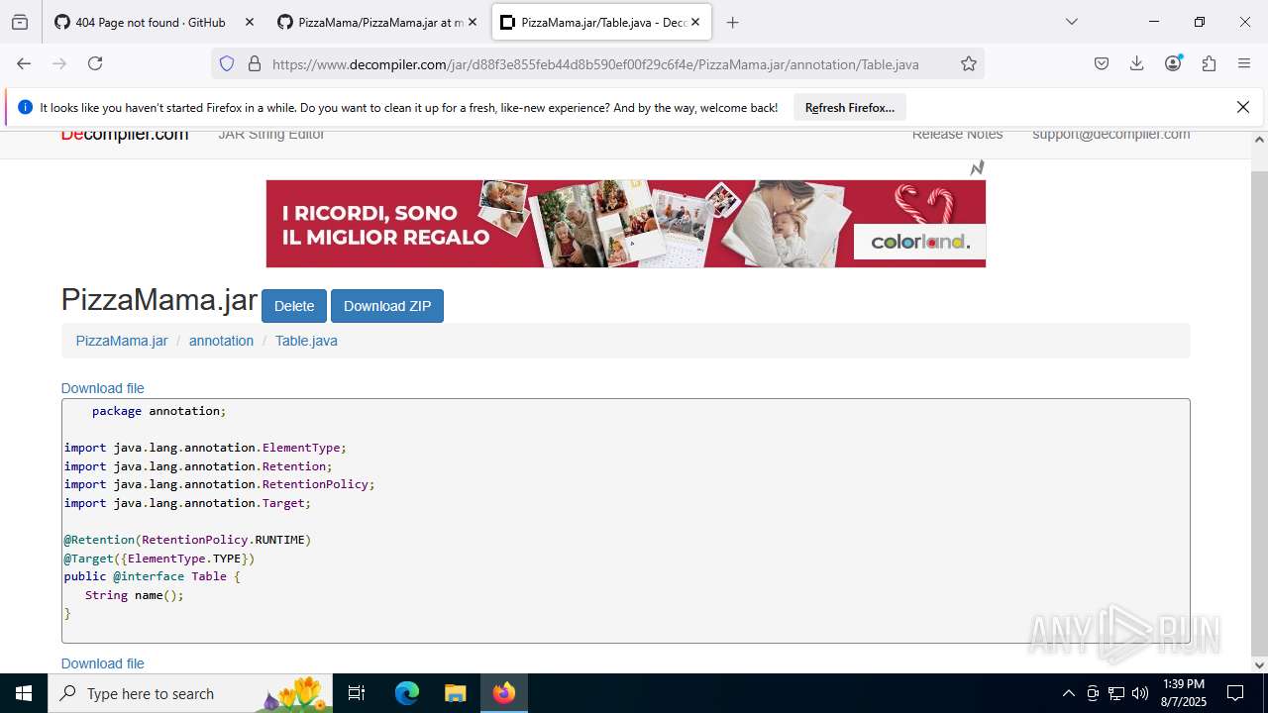
Task: Click the page scrollbar up arrow
Action: click(x=1259, y=140)
